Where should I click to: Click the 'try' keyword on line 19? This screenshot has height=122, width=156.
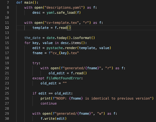[35, 63]
